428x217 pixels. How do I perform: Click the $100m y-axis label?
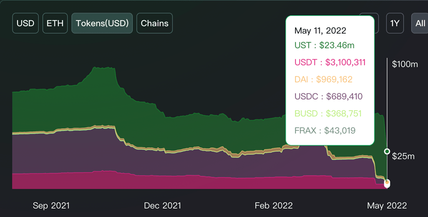(x=405, y=64)
